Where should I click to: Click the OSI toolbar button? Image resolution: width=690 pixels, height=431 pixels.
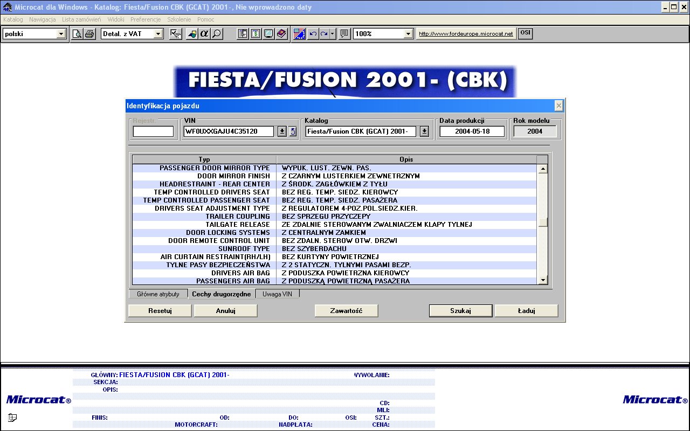coord(525,33)
